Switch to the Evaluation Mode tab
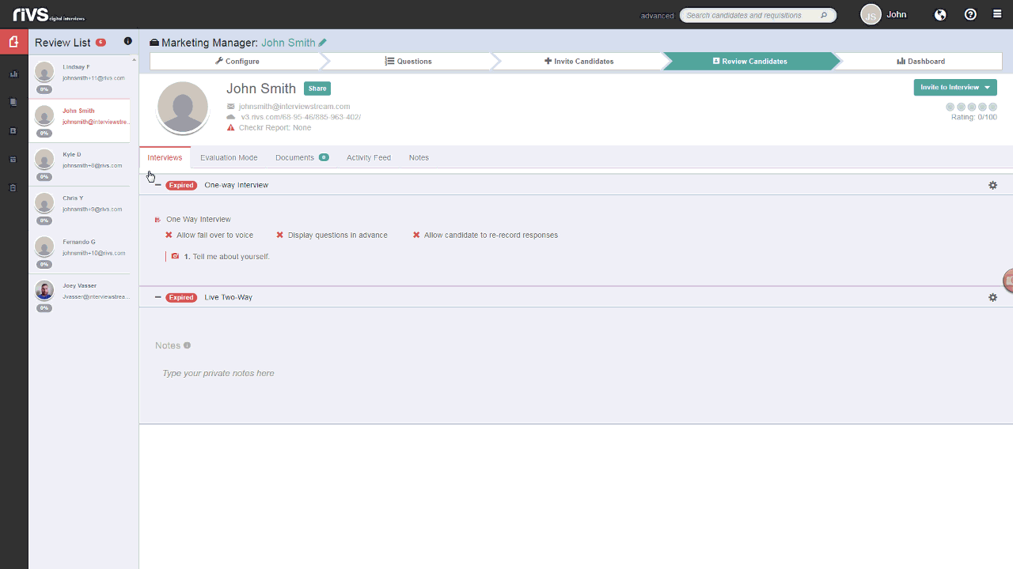This screenshot has width=1013, height=569. point(229,157)
